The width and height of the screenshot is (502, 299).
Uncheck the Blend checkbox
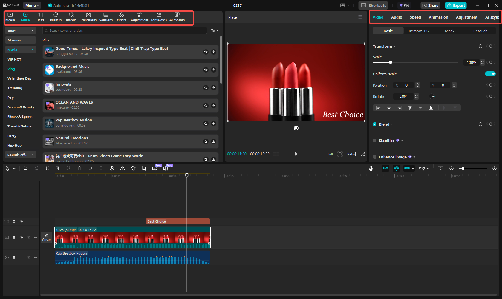375,124
